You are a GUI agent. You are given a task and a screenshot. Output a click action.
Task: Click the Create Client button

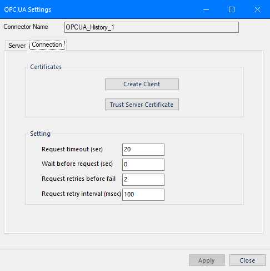(x=142, y=84)
